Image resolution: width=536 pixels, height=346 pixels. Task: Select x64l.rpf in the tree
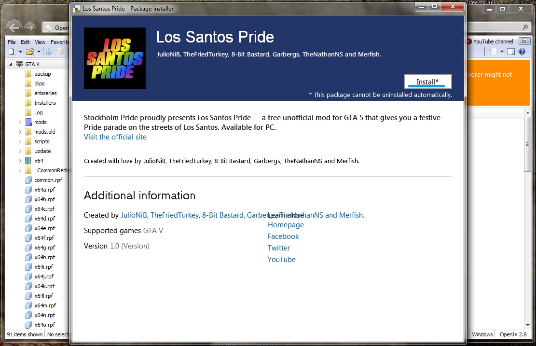pos(44,296)
